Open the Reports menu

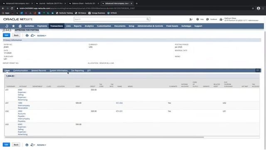point(78,26)
